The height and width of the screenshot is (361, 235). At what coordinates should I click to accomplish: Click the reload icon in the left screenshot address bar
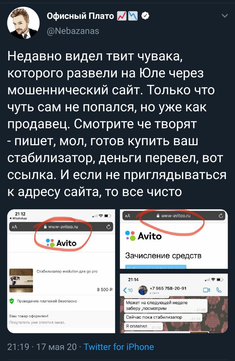(108, 227)
